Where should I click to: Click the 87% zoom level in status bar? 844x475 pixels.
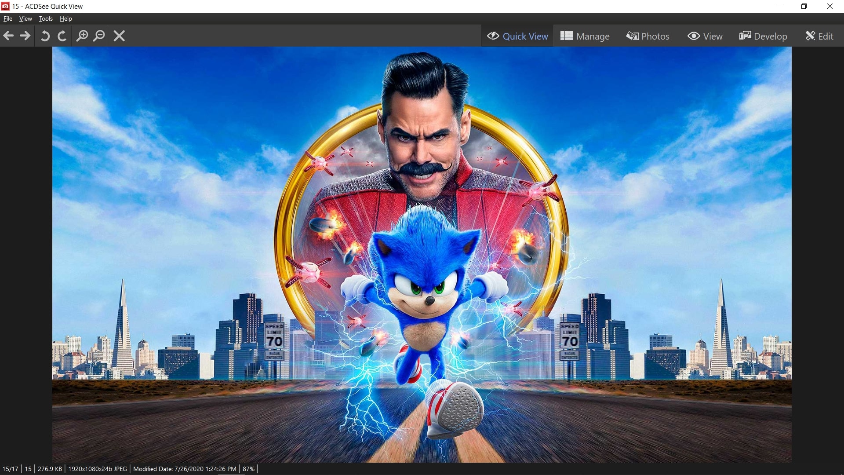pyautogui.click(x=248, y=469)
